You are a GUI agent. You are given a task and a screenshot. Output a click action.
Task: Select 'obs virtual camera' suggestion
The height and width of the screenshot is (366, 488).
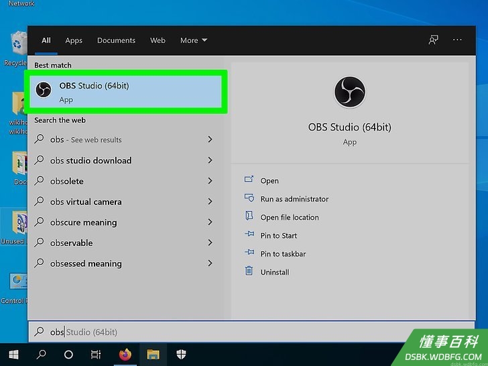pyautogui.click(x=126, y=202)
